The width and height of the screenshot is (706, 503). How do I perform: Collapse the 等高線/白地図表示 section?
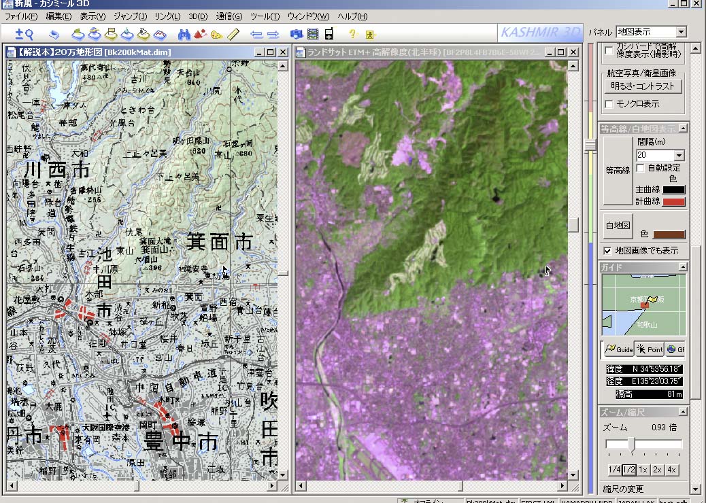(x=683, y=128)
